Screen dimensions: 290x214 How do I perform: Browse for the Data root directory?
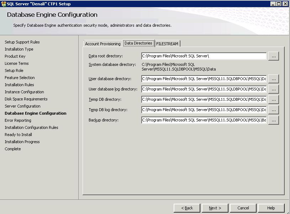click(273, 56)
